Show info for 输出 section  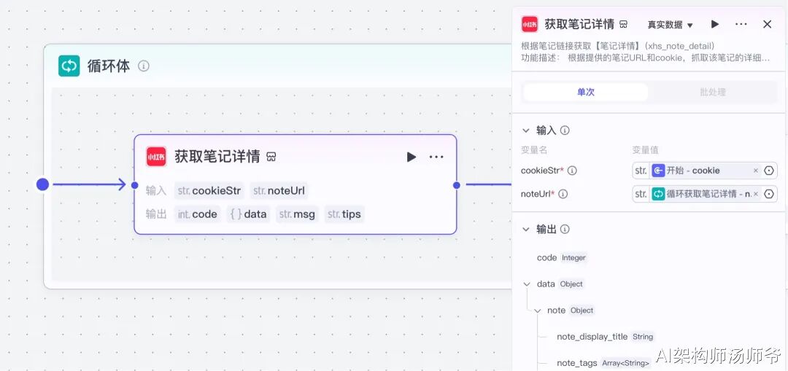coord(565,230)
